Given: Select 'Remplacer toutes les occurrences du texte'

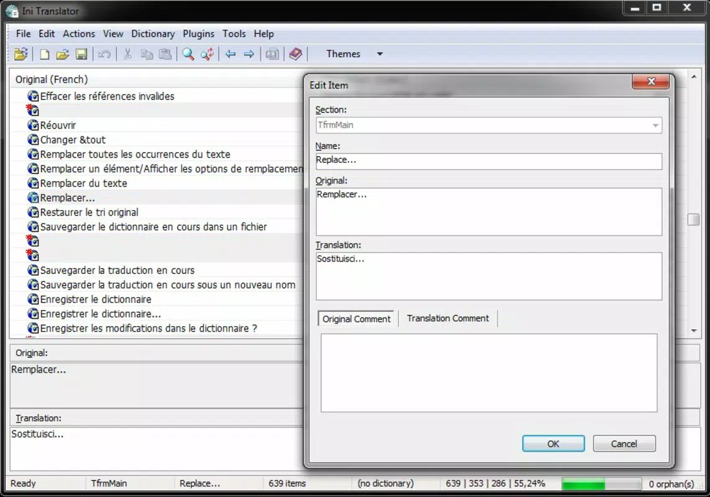Looking at the screenshot, I should [156, 154].
